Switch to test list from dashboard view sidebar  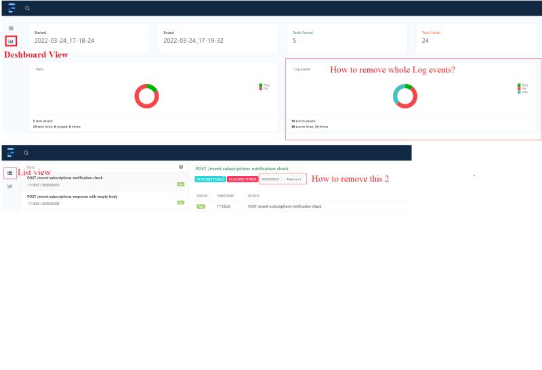coord(11,28)
